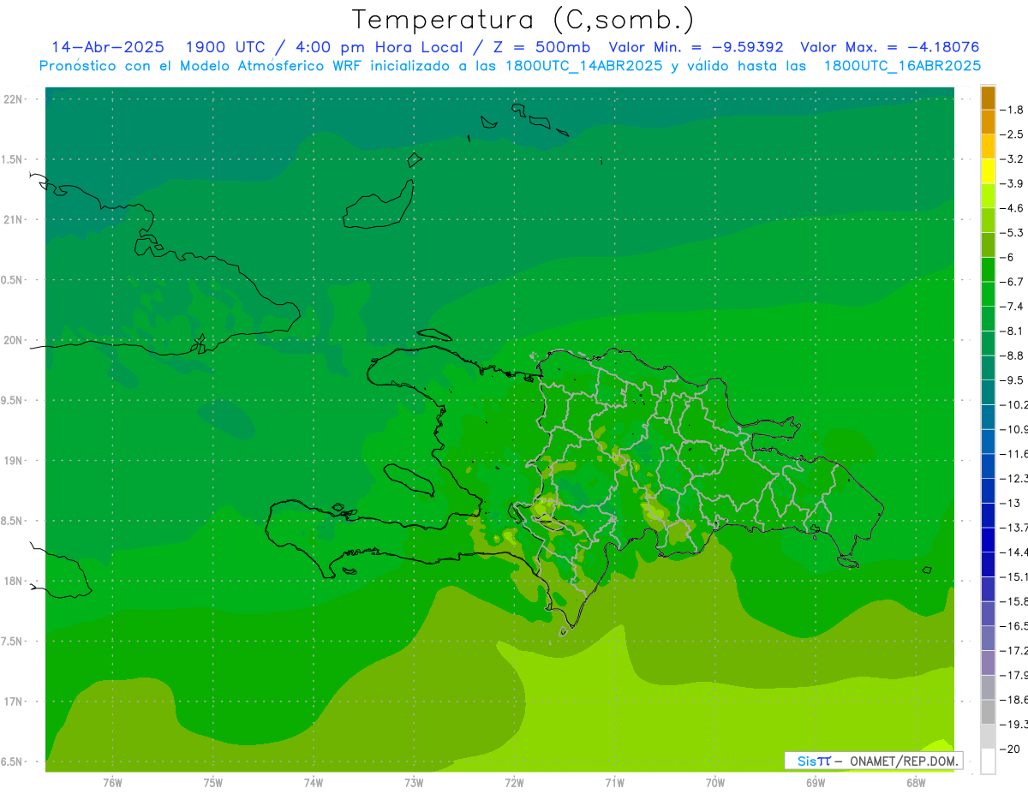Click legend swatch between -3.9 and -4.6
Image resolution: width=1028 pixels, height=794 pixels.
pos(988,195)
